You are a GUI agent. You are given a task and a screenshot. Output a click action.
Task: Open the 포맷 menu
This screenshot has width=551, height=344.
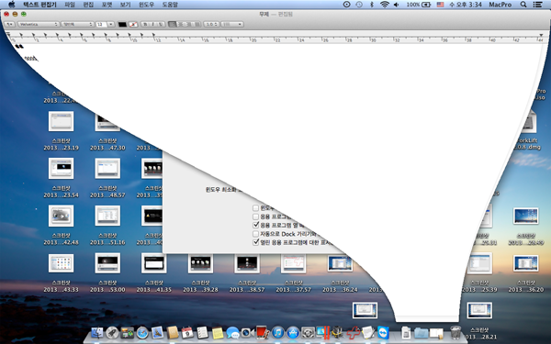coord(107,5)
